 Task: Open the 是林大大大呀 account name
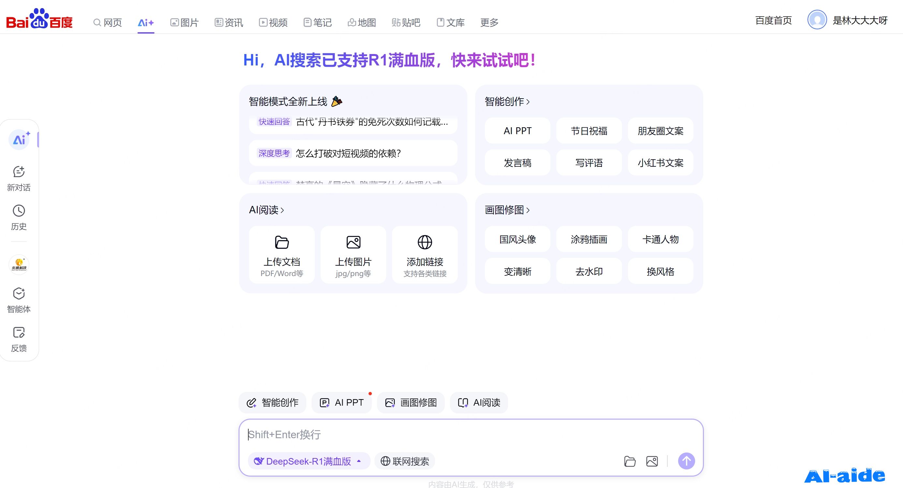pos(860,20)
